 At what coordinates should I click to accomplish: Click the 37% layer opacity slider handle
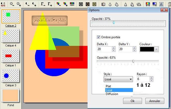pyautogui.click(x=113, y=23)
